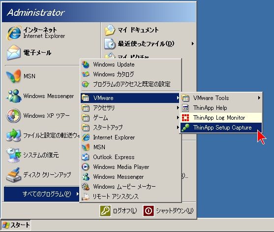Click the Windows XP ツアー icon
This screenshot has width=274, height=232.
(14, 115)
